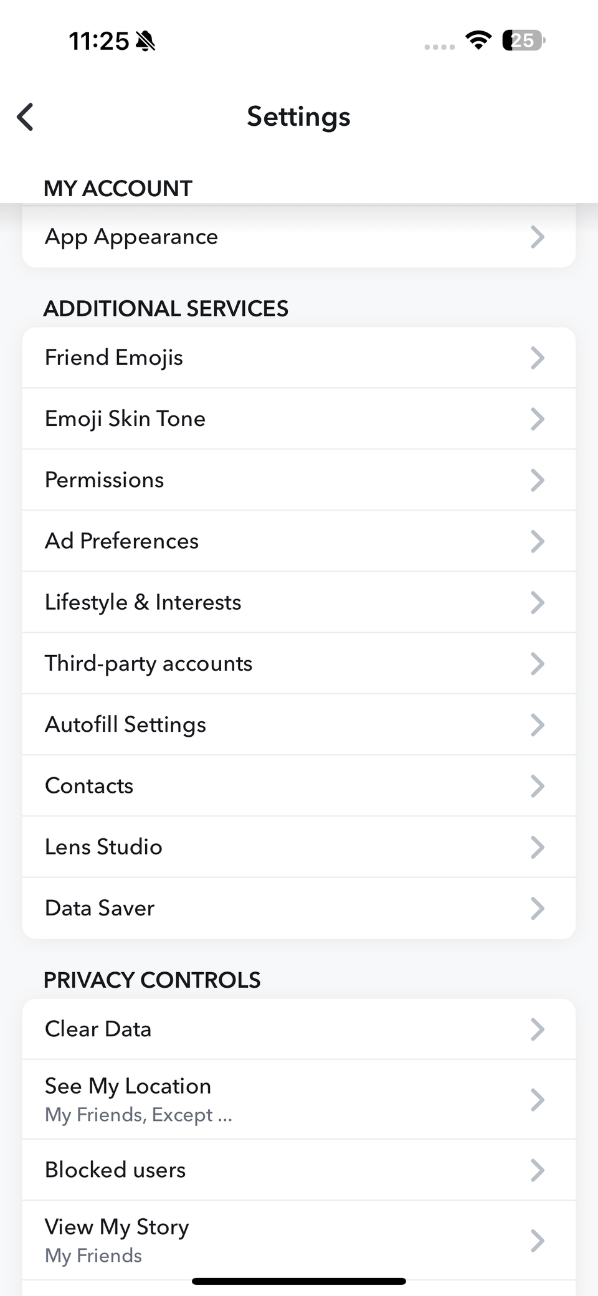Tap the Wi-Fi status icon
Image resolution: width=598 pixels, height=1296 pixels.
click(x=478, y=40)
